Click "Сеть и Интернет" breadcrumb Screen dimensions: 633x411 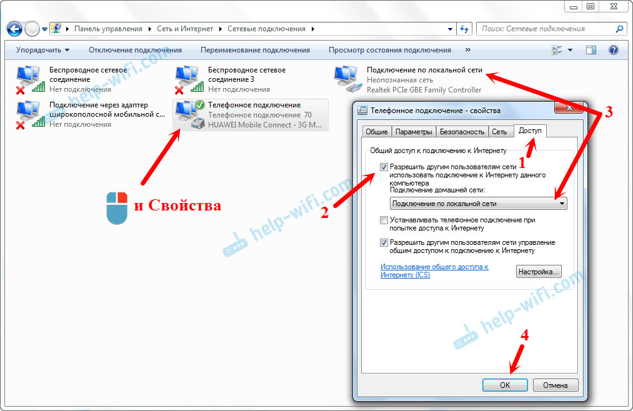[185, 29]
